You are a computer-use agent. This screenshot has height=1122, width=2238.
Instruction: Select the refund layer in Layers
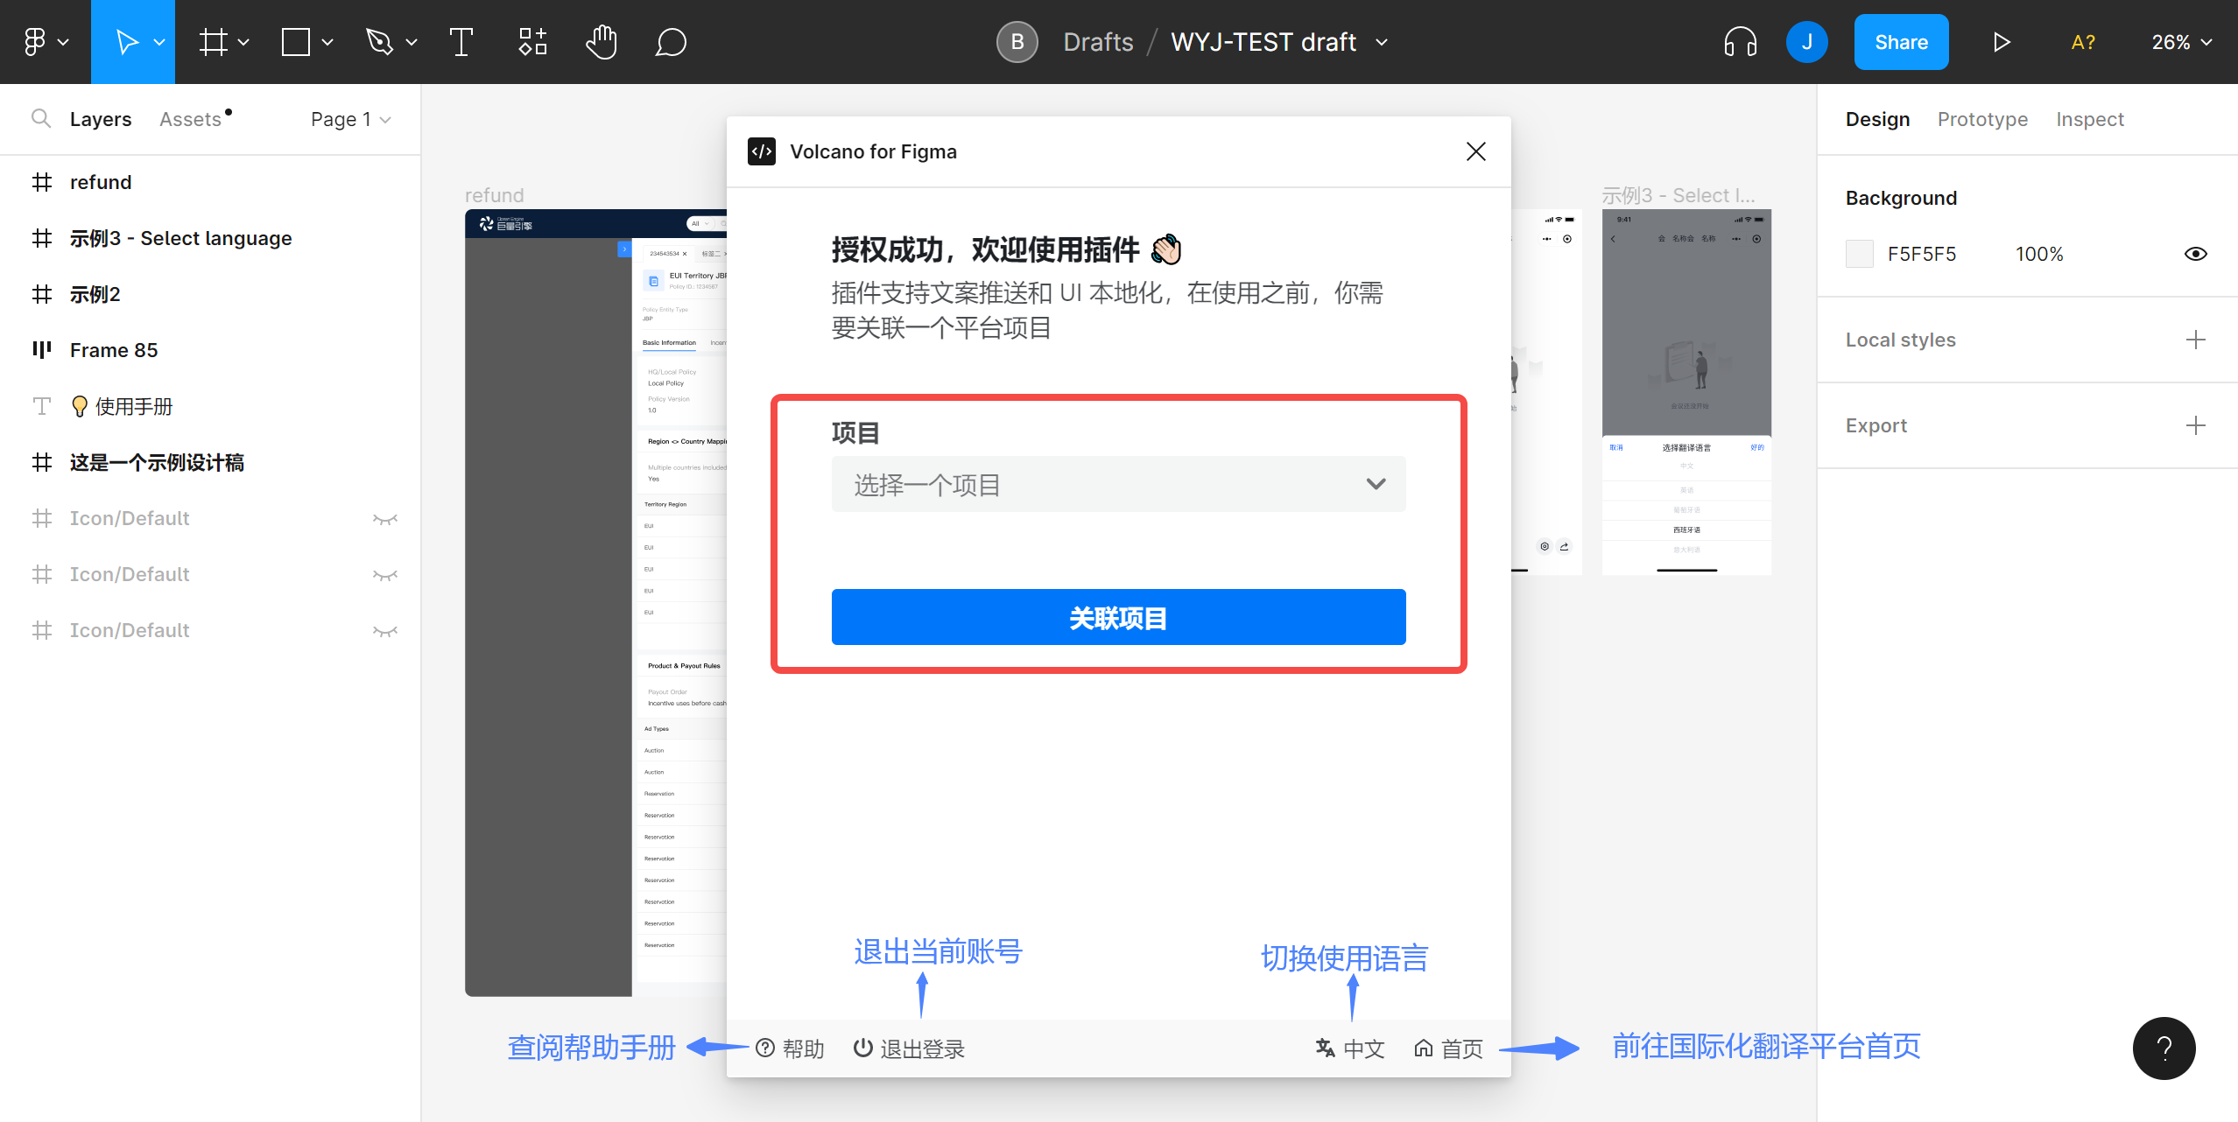101,182
